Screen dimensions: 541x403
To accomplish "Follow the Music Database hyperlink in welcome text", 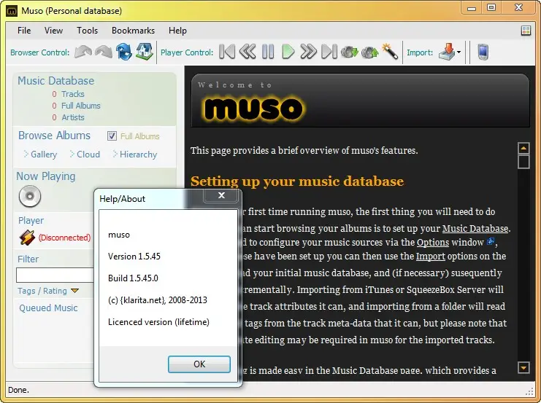I will tap(475, 228).
